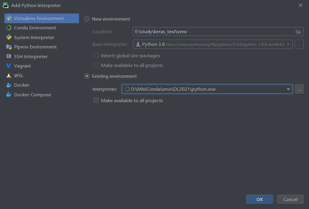Click the Vagrant V icon
Viewport: 309px width, 209px height.
click(9, 66)
